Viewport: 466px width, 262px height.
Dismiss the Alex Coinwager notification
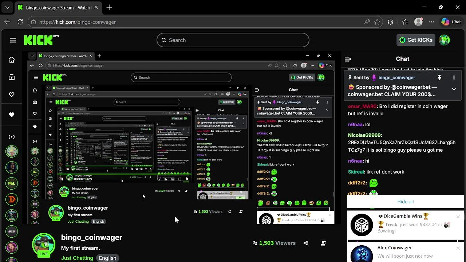tap(458, 248)
